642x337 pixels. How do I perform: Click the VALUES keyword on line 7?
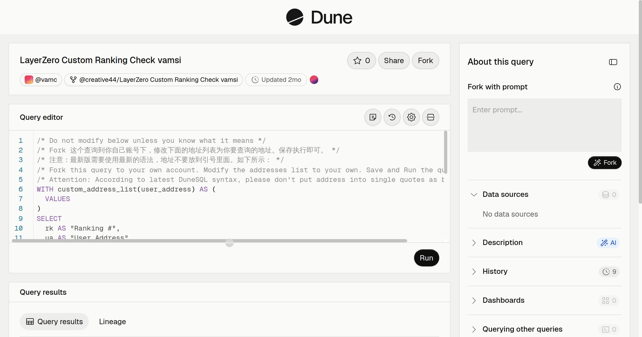(58, 199)
